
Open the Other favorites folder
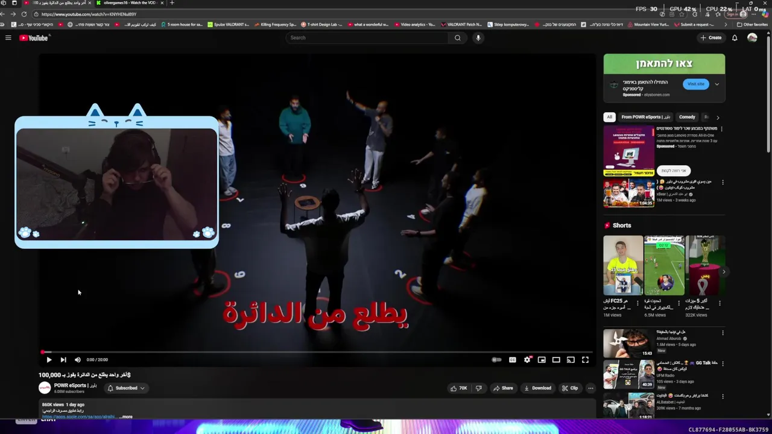(x=752, y=25)
